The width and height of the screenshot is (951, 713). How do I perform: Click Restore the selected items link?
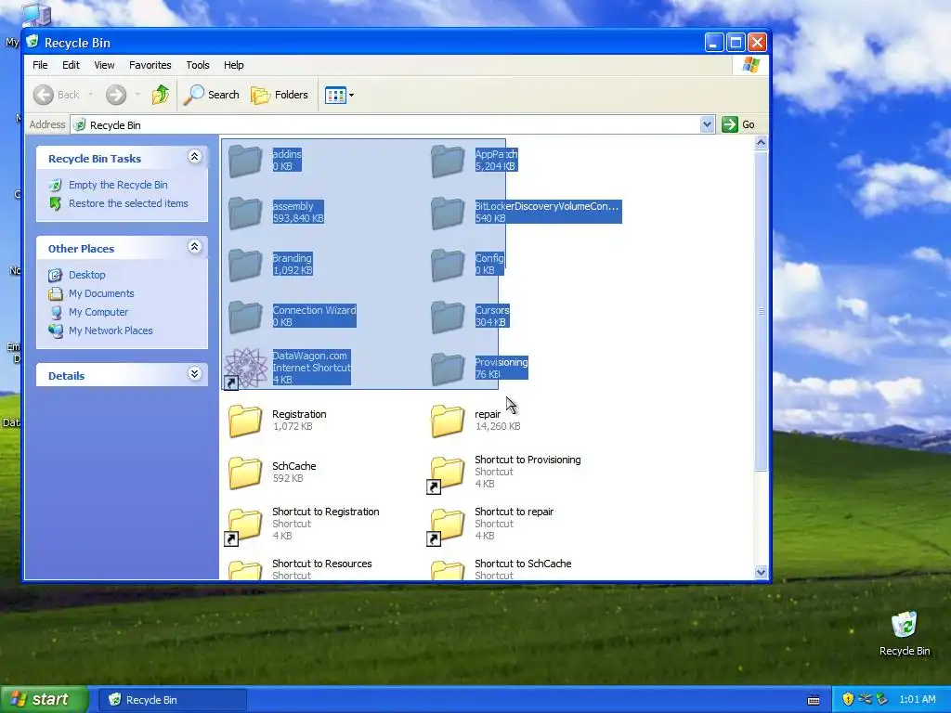(x=128, y=203)
